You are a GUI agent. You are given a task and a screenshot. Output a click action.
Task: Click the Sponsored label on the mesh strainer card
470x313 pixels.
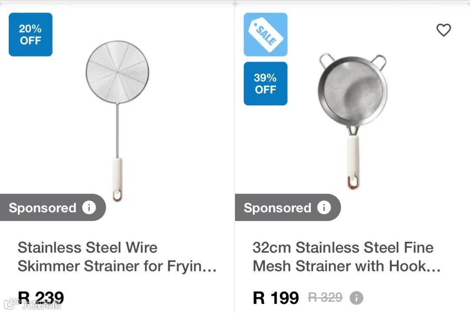click(278, 208)
